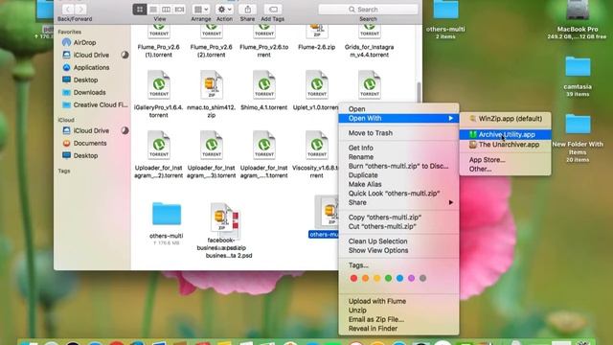The height and width of the screenshot is (345, 613).
Task: Select Uploader_for_Instagram_...2).torrent file icon
Action: pos(159,145)
